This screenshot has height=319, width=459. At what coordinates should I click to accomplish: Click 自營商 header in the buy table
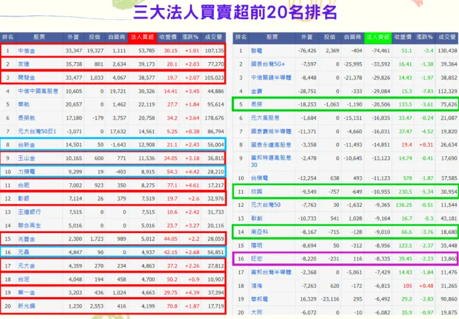pos(117,37)
